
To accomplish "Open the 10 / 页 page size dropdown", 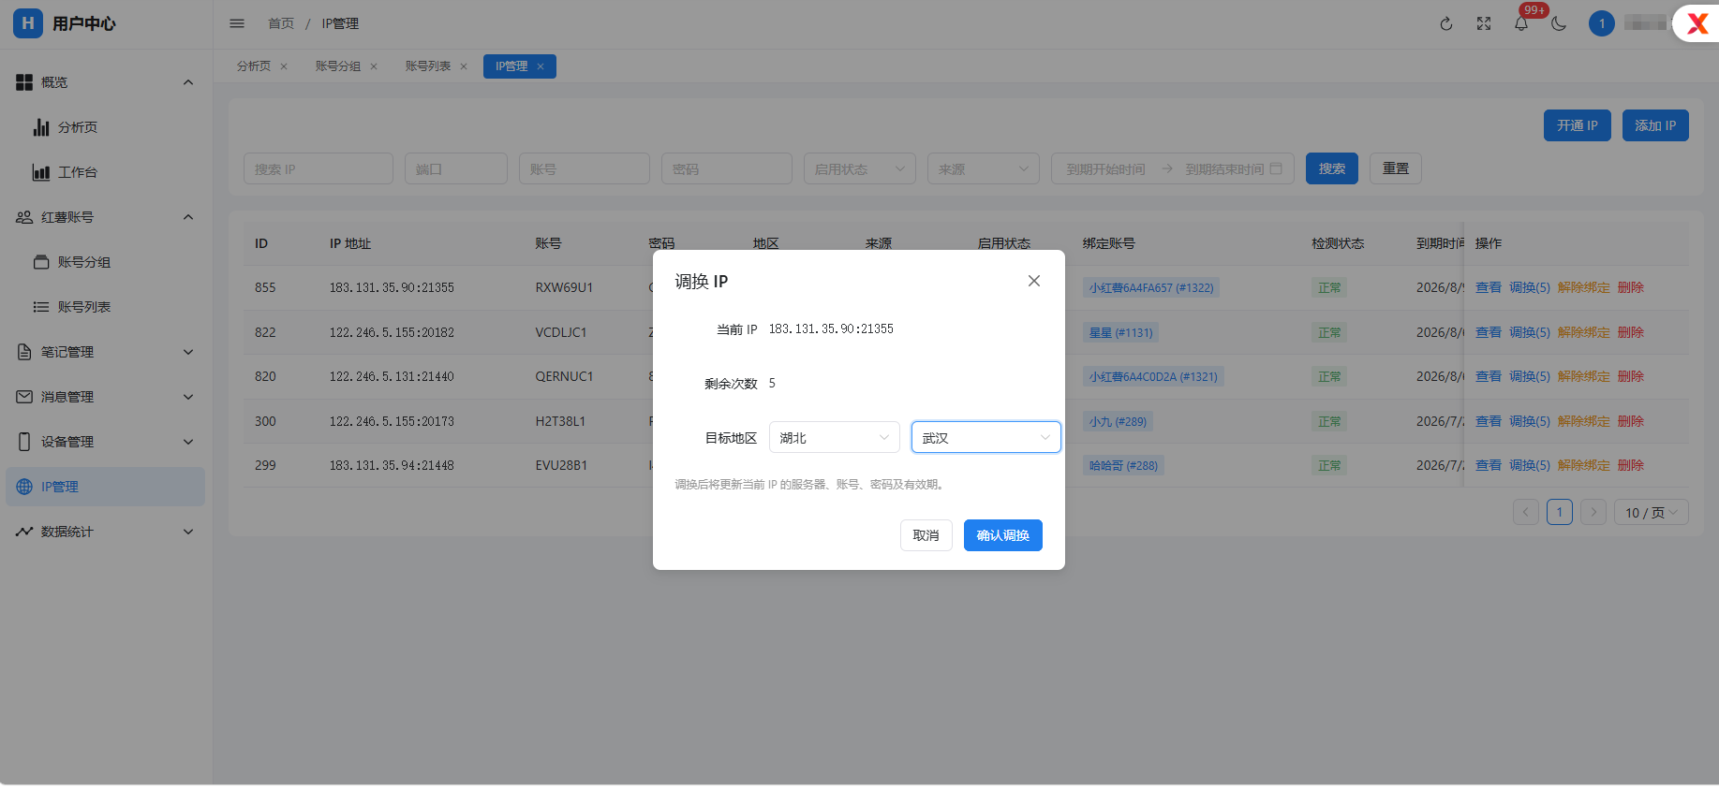I will [1652, 512].
